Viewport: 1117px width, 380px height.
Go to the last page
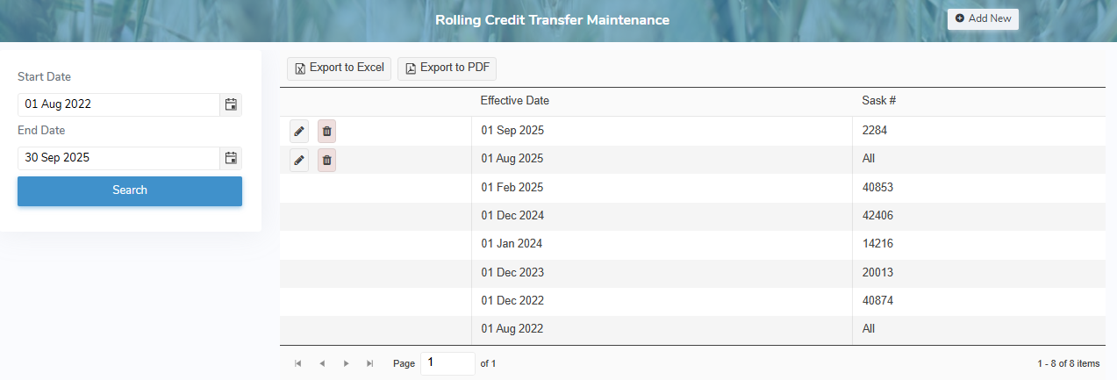[370, 363]
